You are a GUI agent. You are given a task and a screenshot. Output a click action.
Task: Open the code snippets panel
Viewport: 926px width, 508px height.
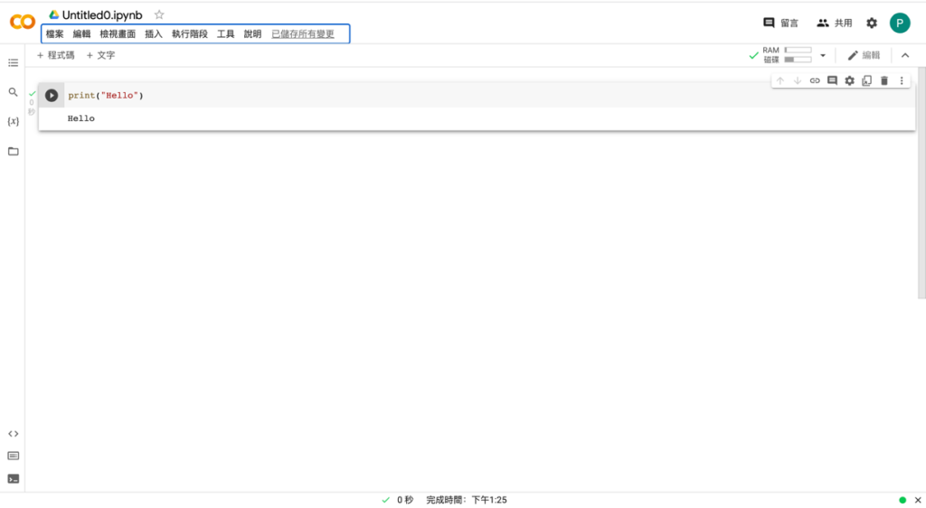point(13,434)
